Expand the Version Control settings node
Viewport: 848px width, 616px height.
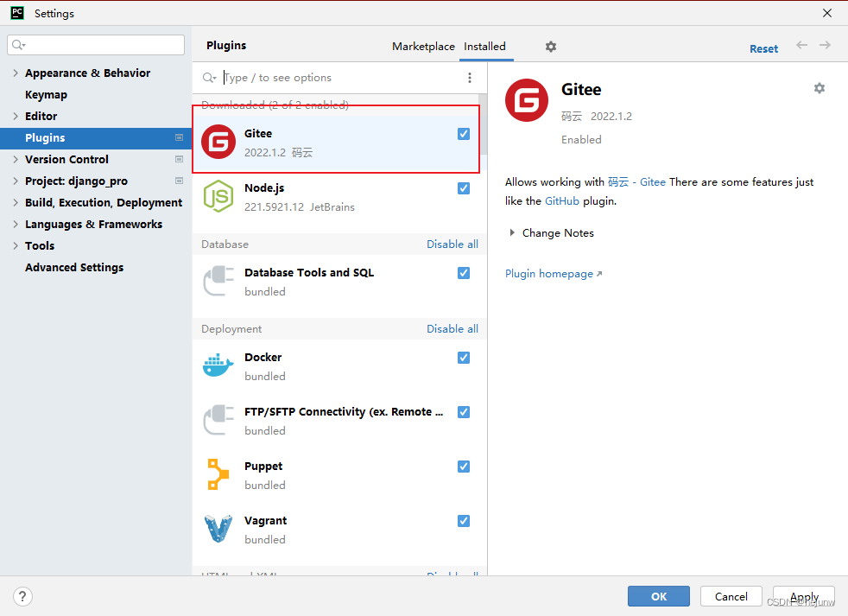pos(16,159)
